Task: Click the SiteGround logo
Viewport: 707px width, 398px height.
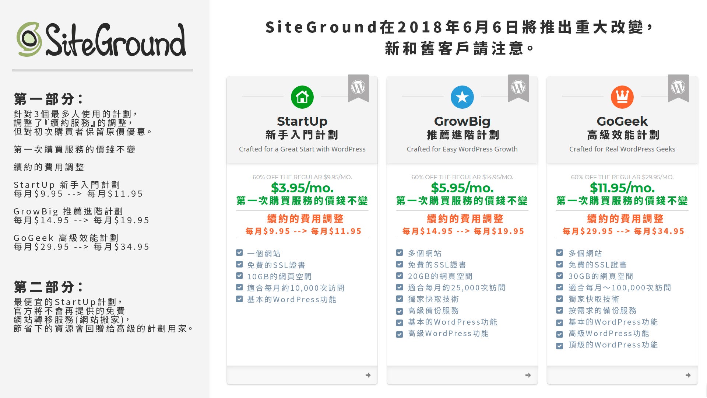Action: [102, 39]
